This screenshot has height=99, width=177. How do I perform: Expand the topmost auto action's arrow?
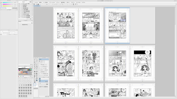click(x=22, y=4)
